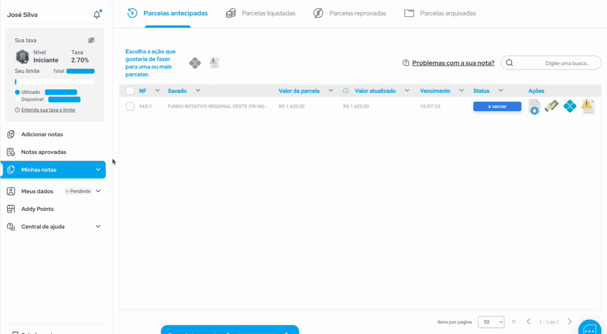Switch to Parcelas antecipadas tab
The height and width of the screenshot is (334, 607).
point(167,13)
